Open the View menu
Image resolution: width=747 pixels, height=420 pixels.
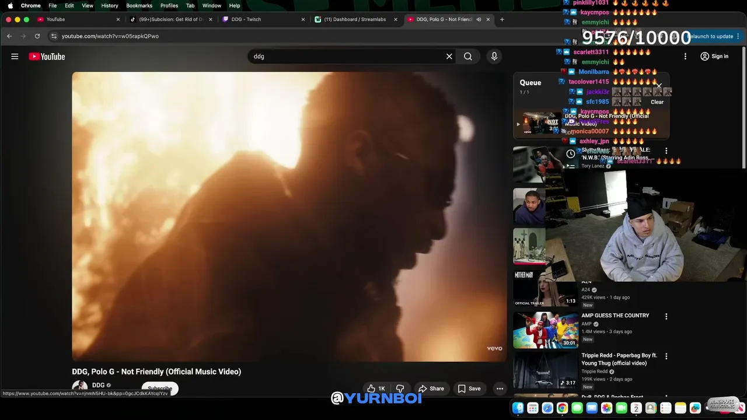[88, 5]
